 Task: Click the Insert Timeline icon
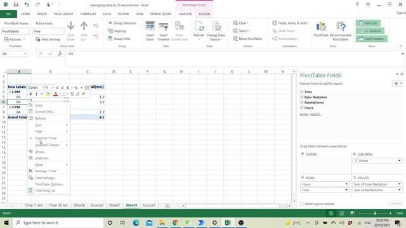tap(164, 27)
